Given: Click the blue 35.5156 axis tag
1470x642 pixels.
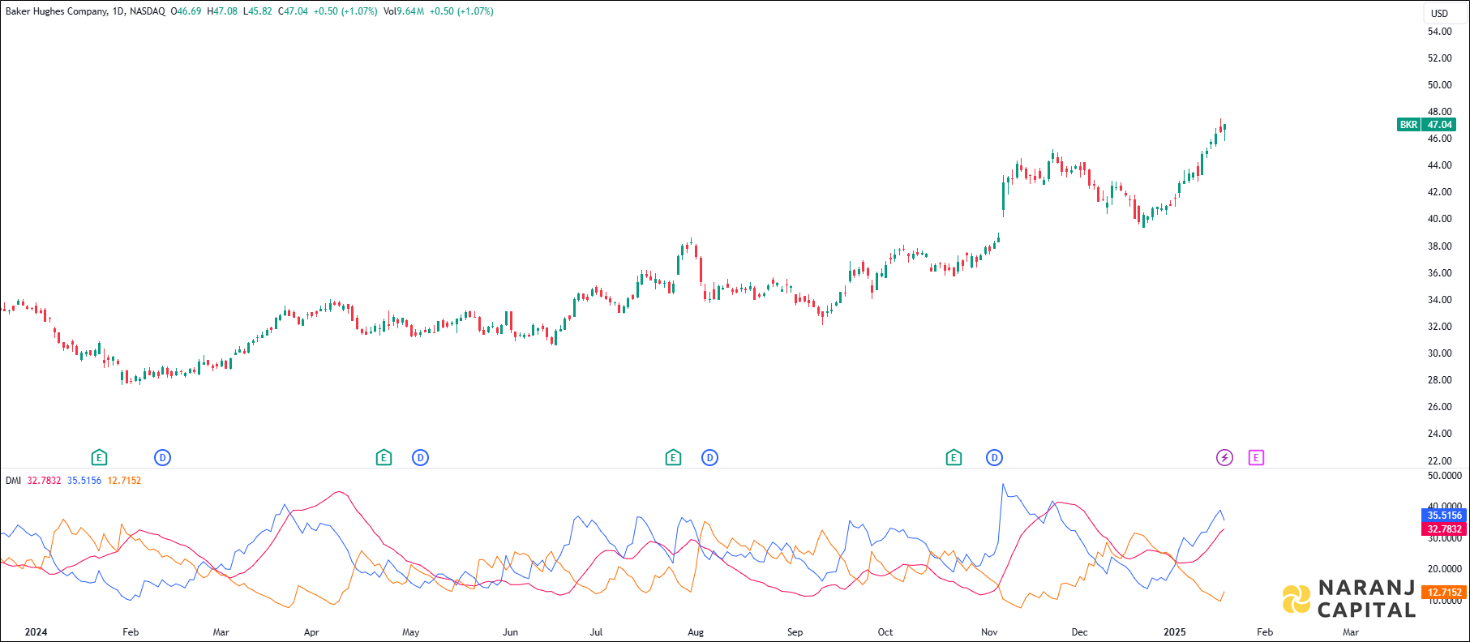Looking at the screenshot, I should [x=1444, y=516].
